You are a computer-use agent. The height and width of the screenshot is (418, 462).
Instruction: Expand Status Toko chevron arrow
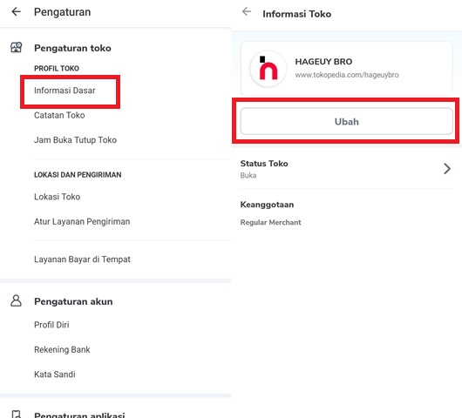point(447,169)
